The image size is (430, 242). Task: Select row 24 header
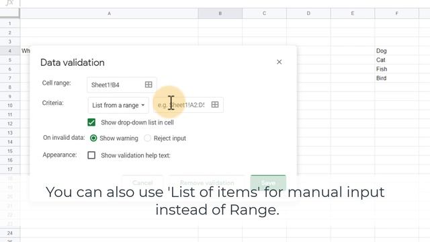click(10, 233)
